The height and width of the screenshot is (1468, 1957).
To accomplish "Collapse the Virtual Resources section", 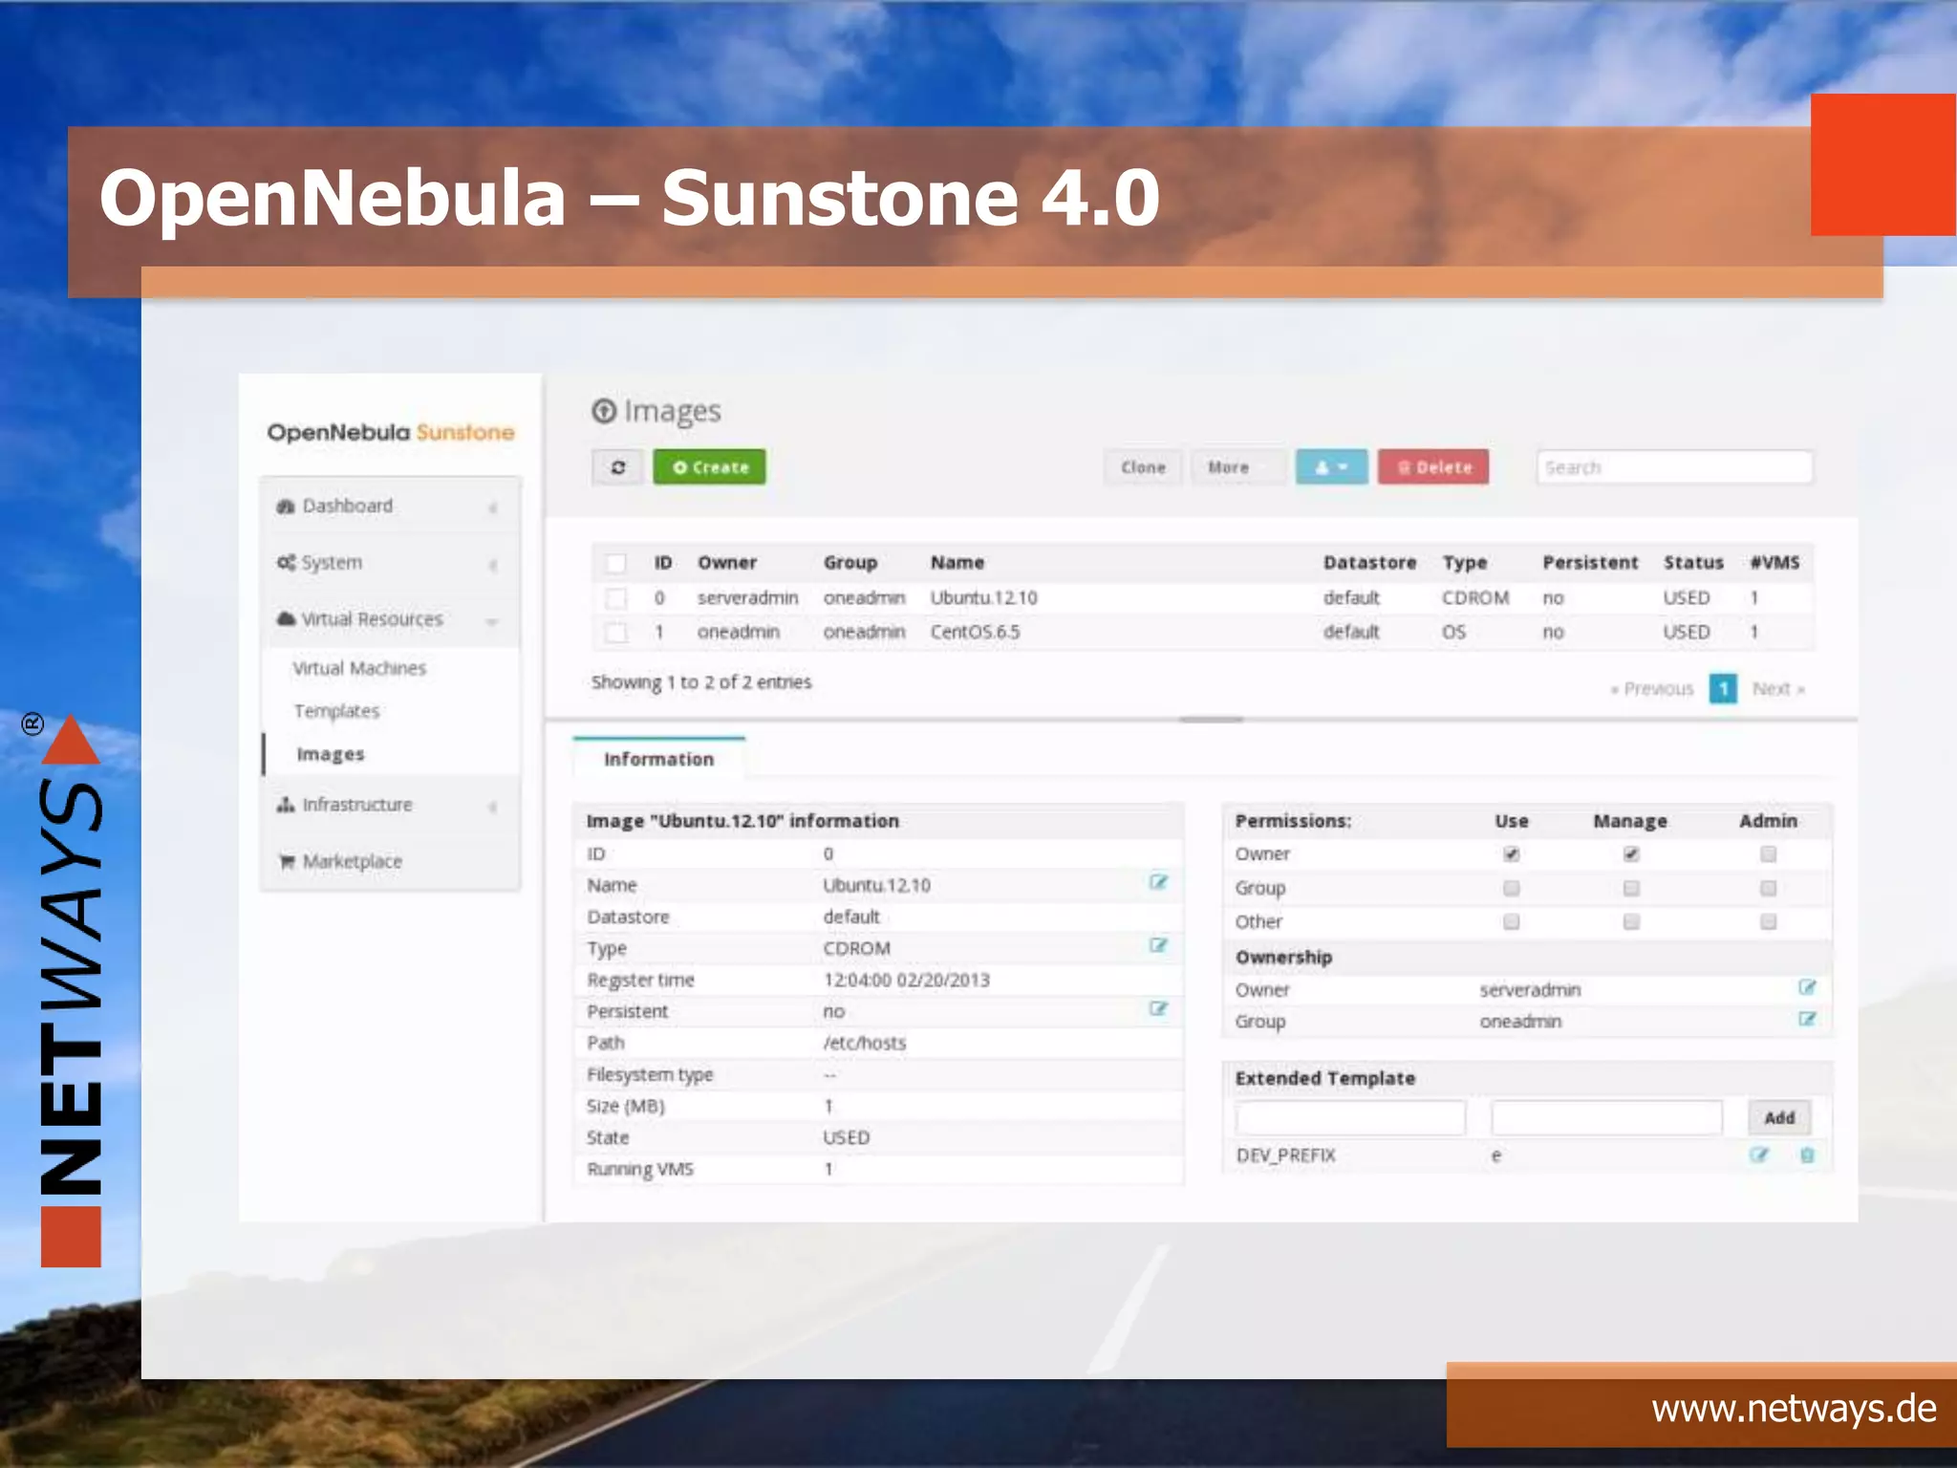I will pyautogui.click(x=390, y=619).
